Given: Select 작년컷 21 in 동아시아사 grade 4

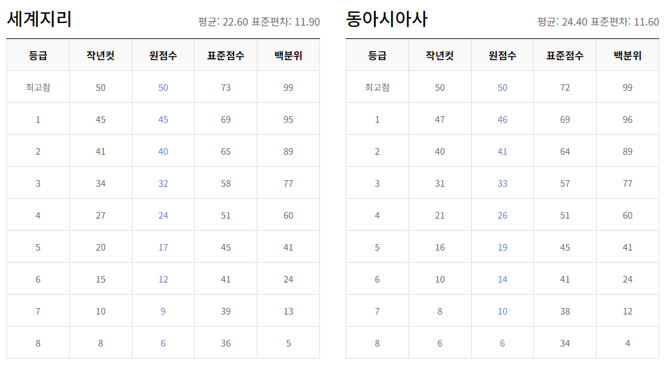Looking at the screenshot, I should [440, 215].
